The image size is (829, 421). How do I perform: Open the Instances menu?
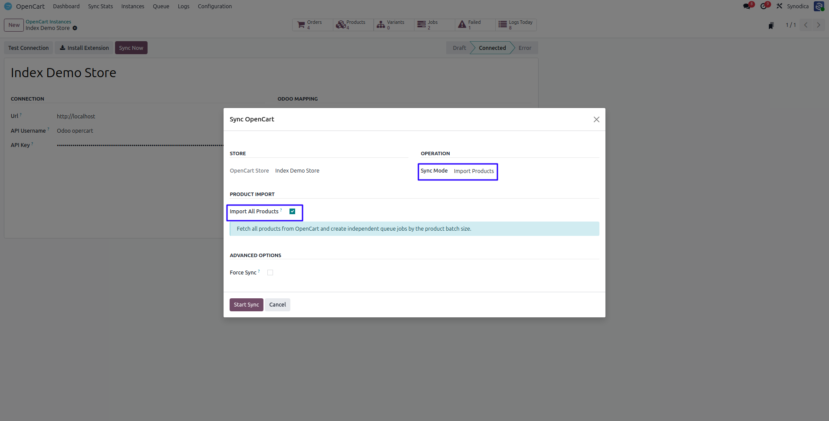(x=132, y=6)
